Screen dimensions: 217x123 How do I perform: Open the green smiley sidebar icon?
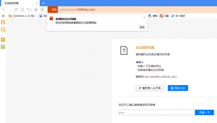3,47
